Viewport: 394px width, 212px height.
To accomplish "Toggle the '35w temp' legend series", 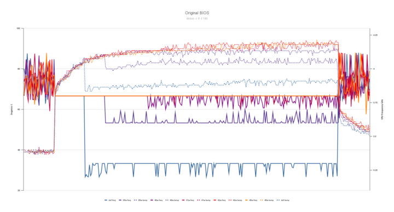I will (141, 200).
